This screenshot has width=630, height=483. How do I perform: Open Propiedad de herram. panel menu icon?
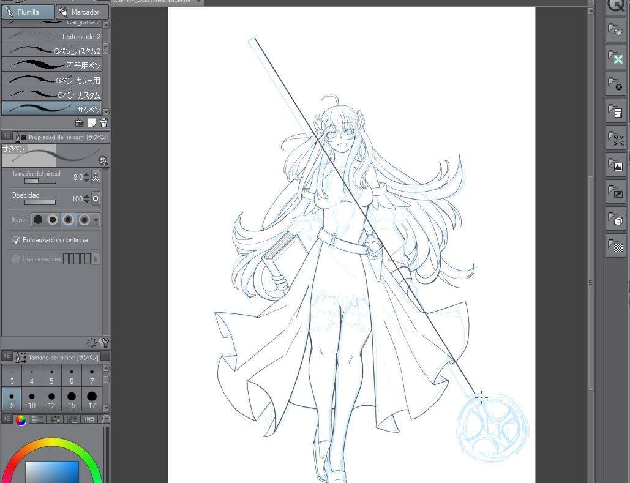[7, 137]
